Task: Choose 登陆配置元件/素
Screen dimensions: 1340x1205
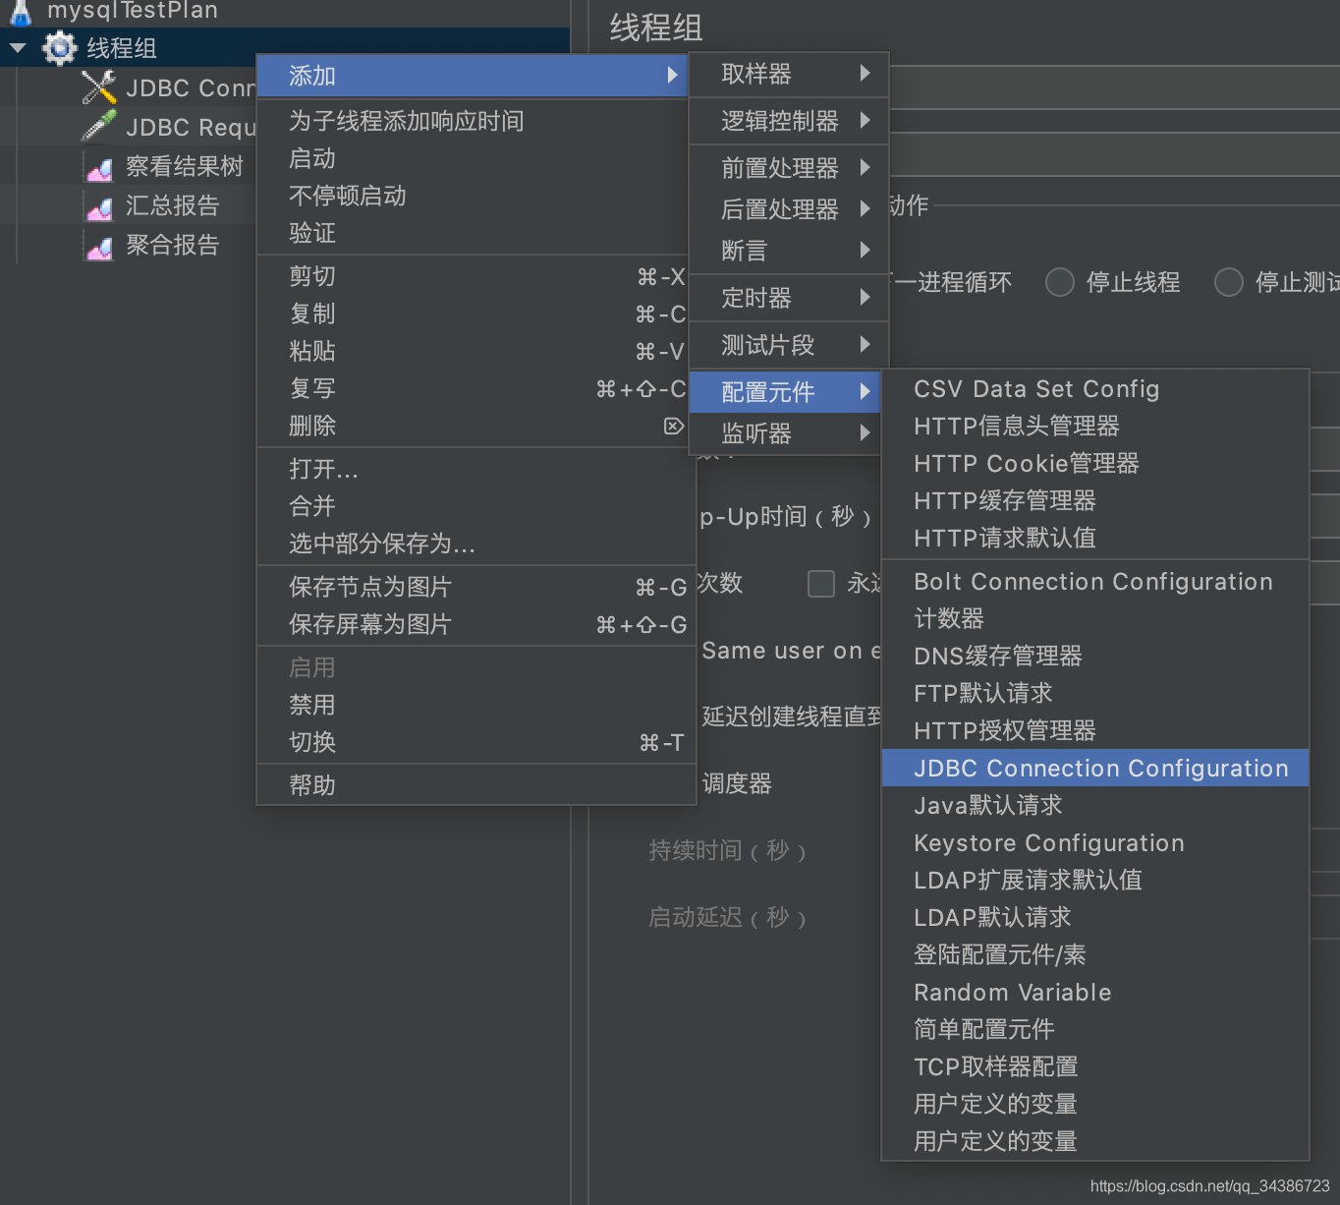Action: click(1095, 955)
